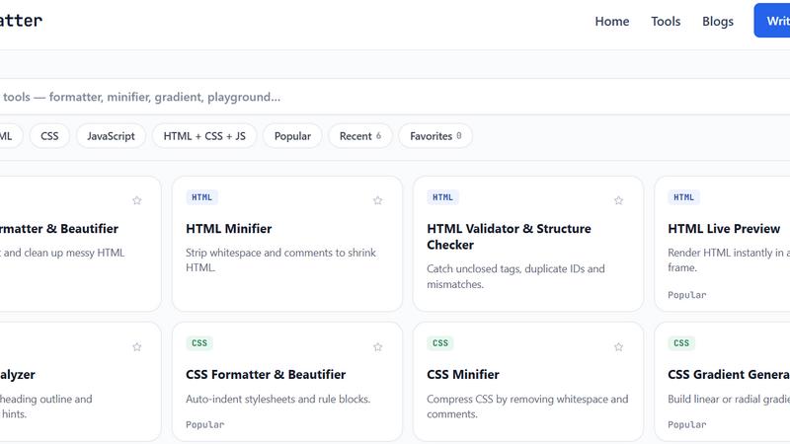Select the HTML + CSS + JS filter
This screenshot has height=444, width=790.
204,136
